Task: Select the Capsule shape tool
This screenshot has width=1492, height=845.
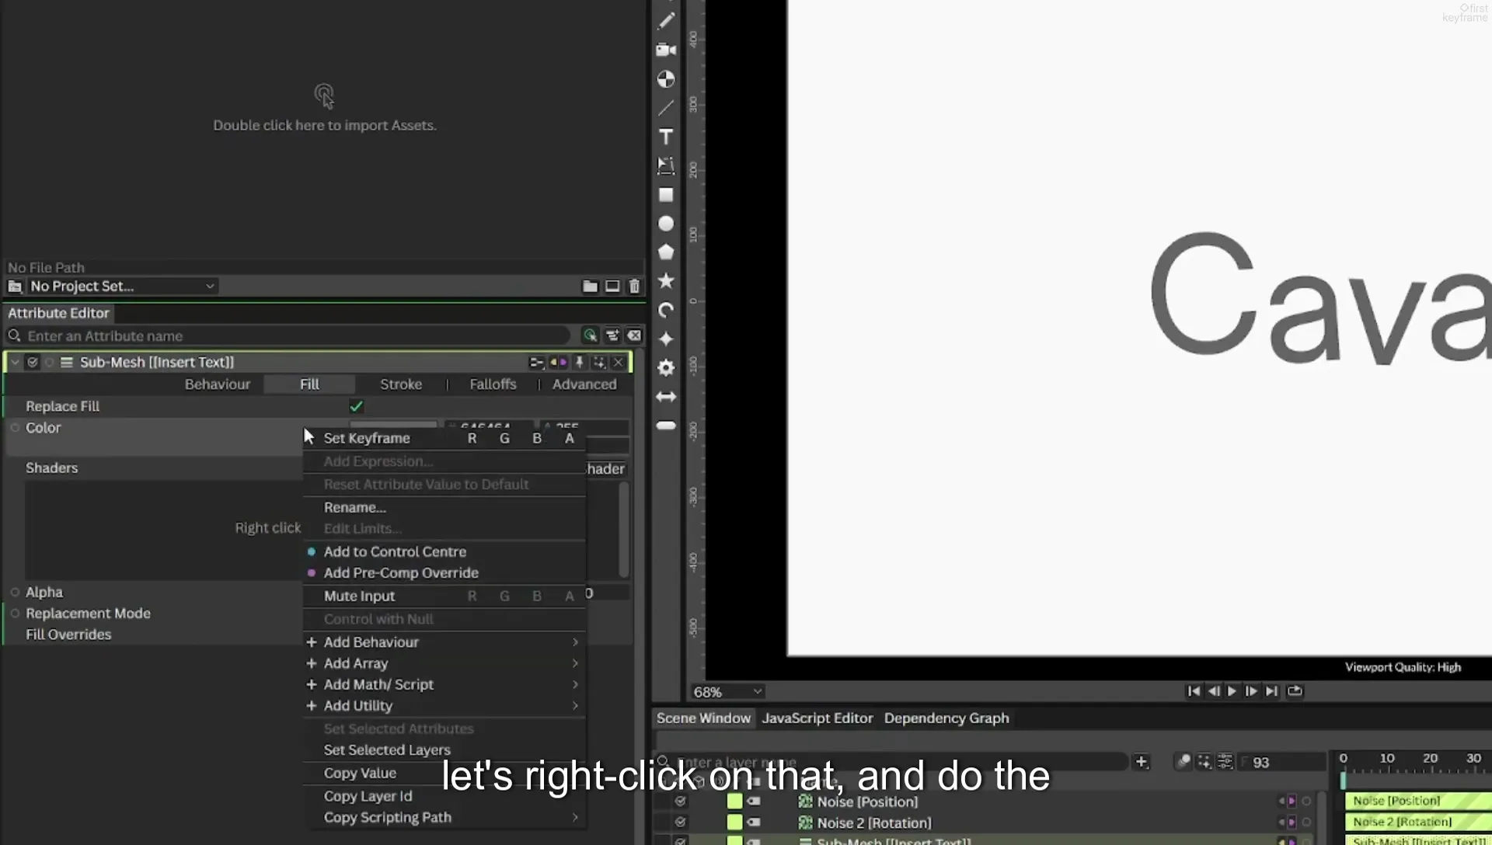Action: point(666,426)
